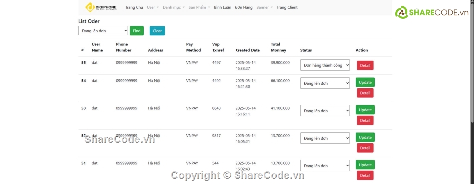Click created date 2025-05-14 16:05:21

246,139
